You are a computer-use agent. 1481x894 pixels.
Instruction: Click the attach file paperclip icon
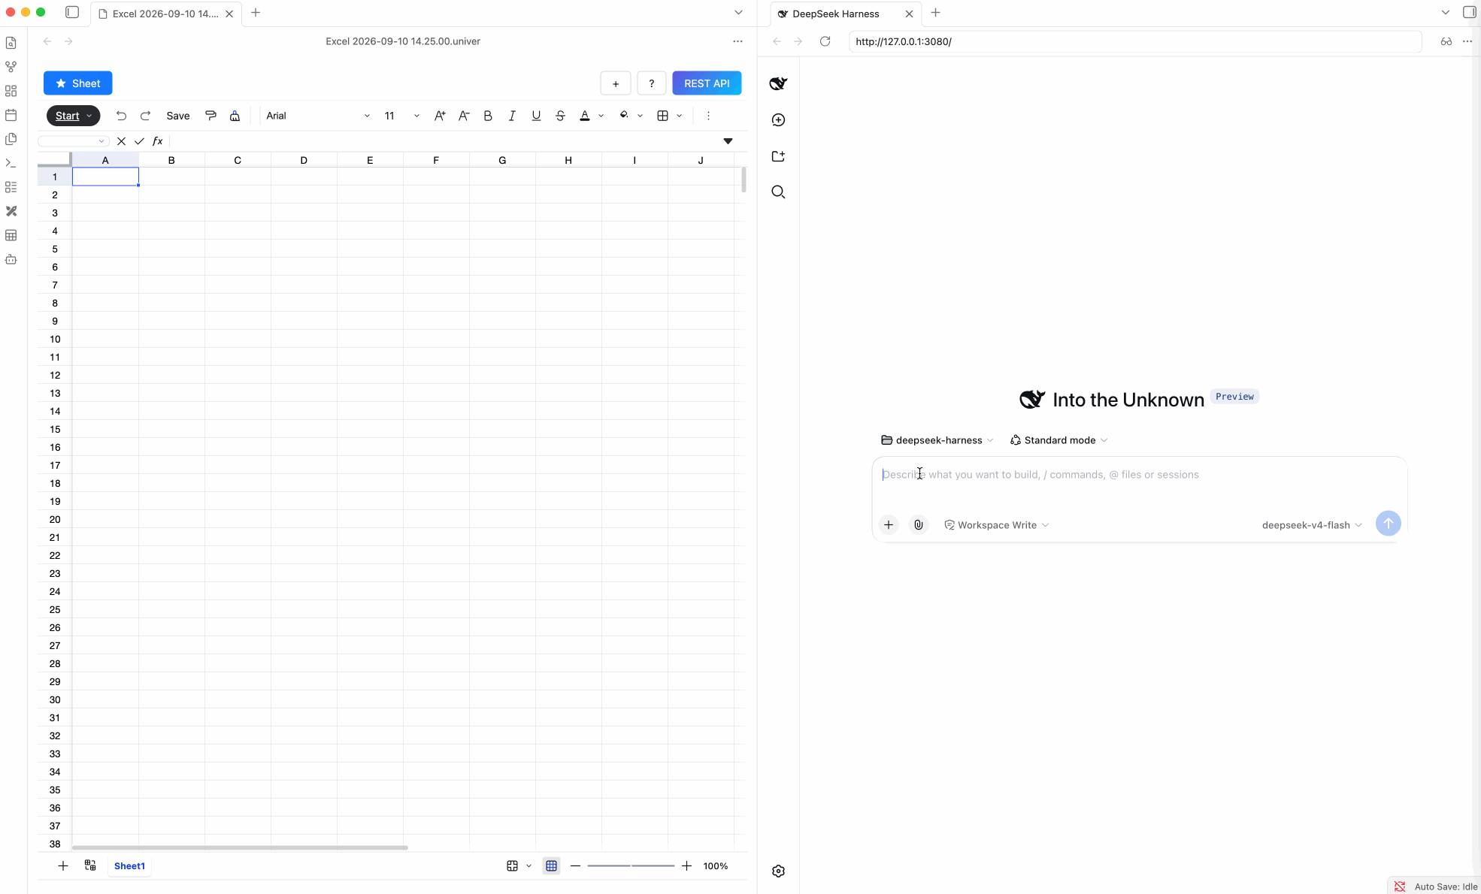coord(919,525)
